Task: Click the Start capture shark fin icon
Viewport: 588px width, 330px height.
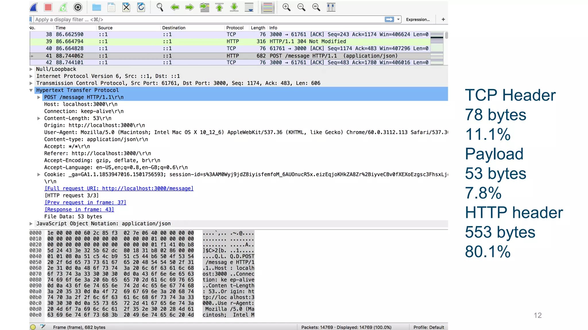Action: (34, 7)
